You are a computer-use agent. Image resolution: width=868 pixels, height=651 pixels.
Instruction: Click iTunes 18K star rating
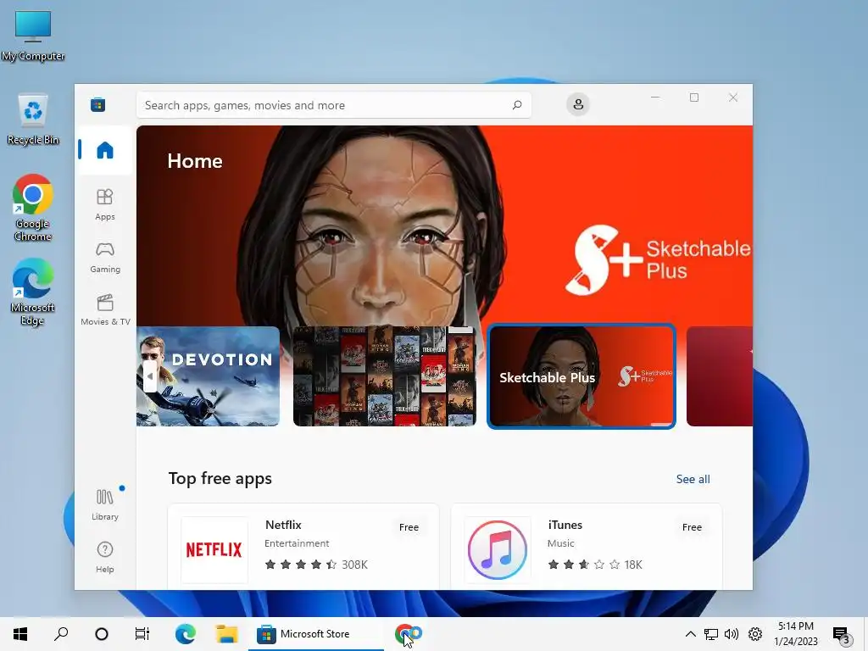(594, 565)
